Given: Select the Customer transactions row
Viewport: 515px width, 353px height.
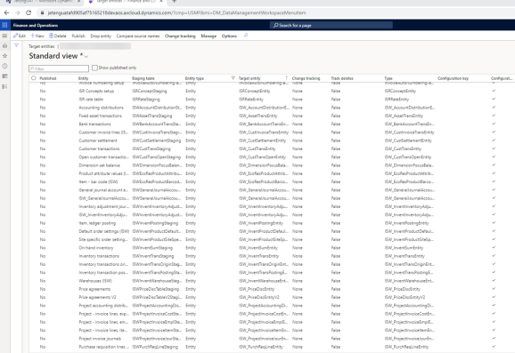Looking at the screenshot, I should click(272, 148).
